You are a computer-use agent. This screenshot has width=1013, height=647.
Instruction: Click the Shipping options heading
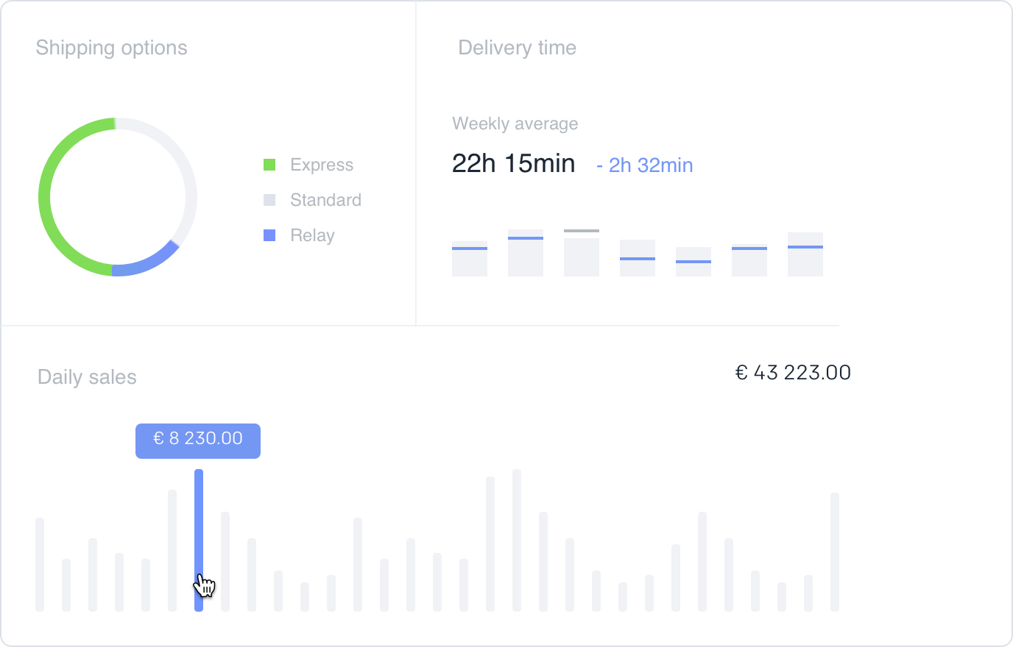click(x=112, y=48)
